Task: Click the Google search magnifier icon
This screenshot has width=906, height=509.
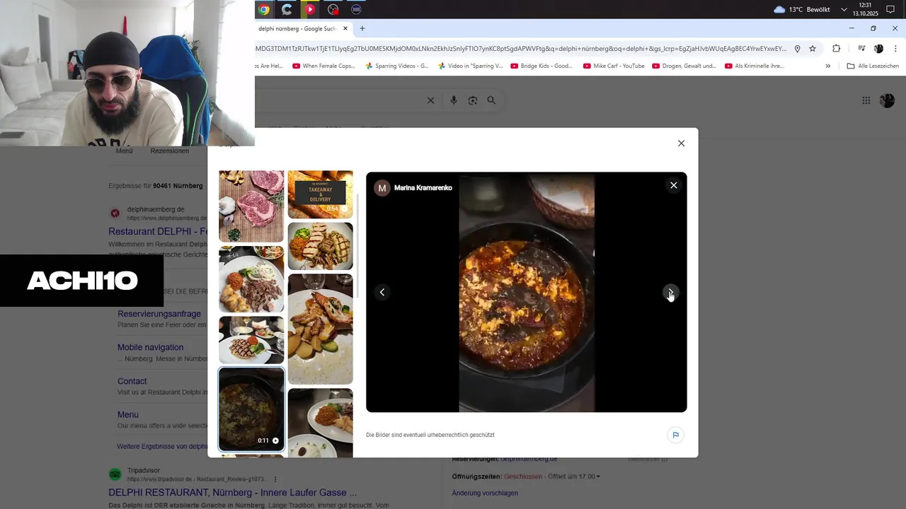Action: (x=491, y=100)
